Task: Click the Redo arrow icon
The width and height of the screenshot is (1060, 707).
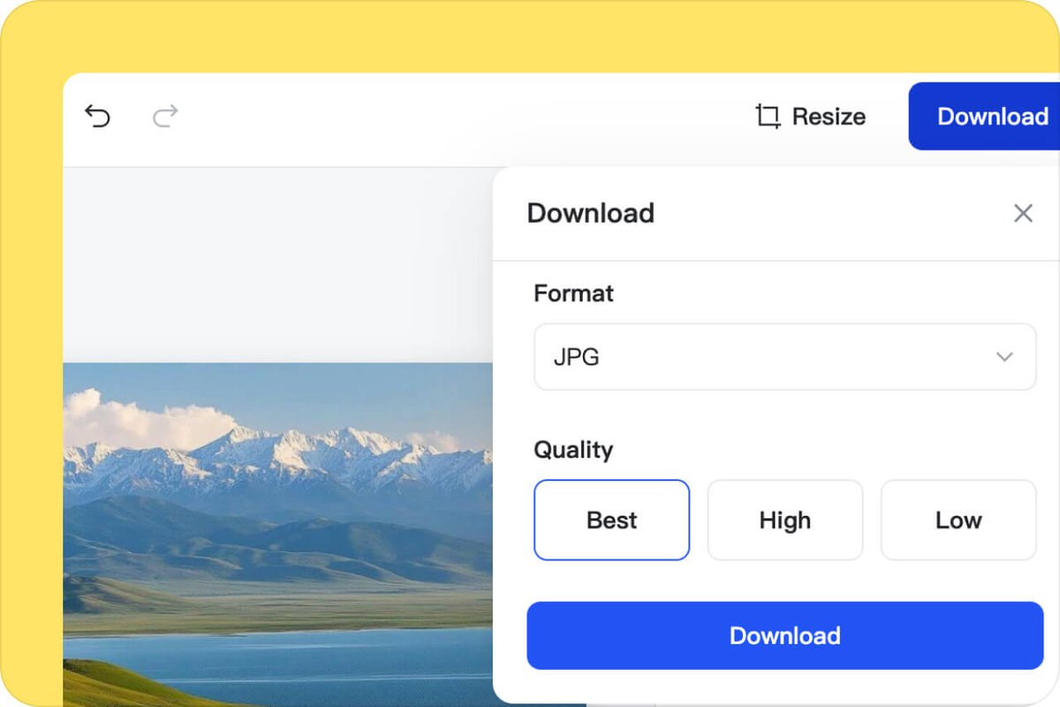Action: click(x=164, y=116)
